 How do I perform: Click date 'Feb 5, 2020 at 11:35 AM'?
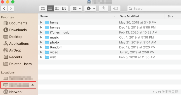(x=137, y=57)
